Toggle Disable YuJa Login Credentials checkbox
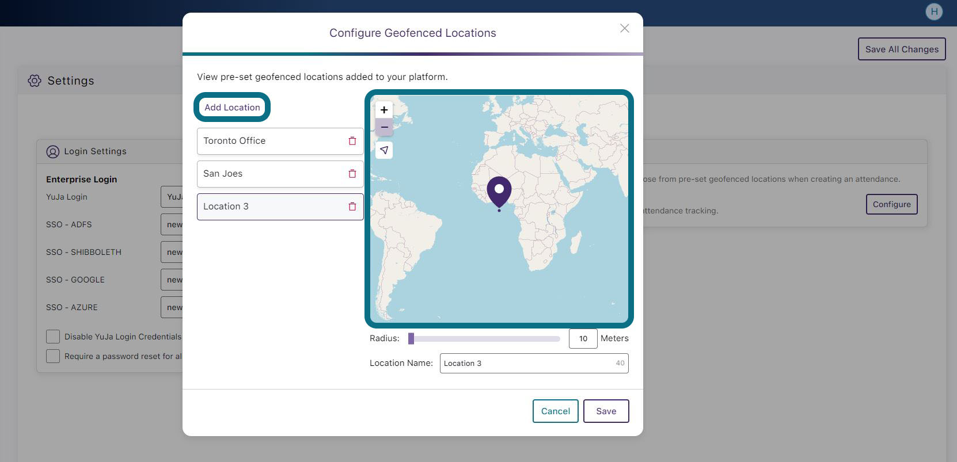957x462 pixels. point(53,337)
